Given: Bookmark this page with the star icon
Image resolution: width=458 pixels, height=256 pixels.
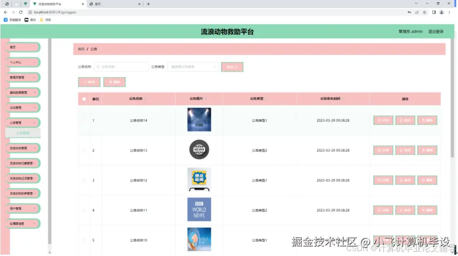Looking at the screenshot, I should (x=425, y=12).
